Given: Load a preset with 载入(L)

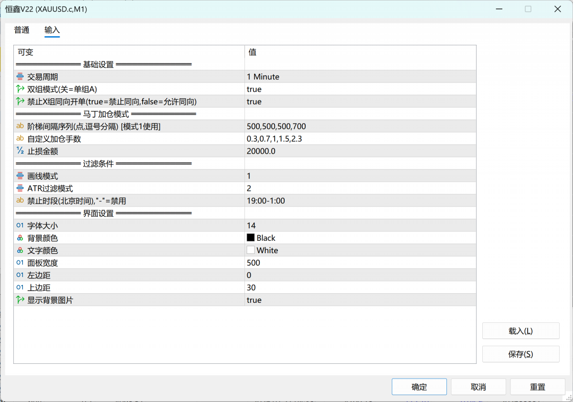Looking at the screenshot, I should coord(521,331).
